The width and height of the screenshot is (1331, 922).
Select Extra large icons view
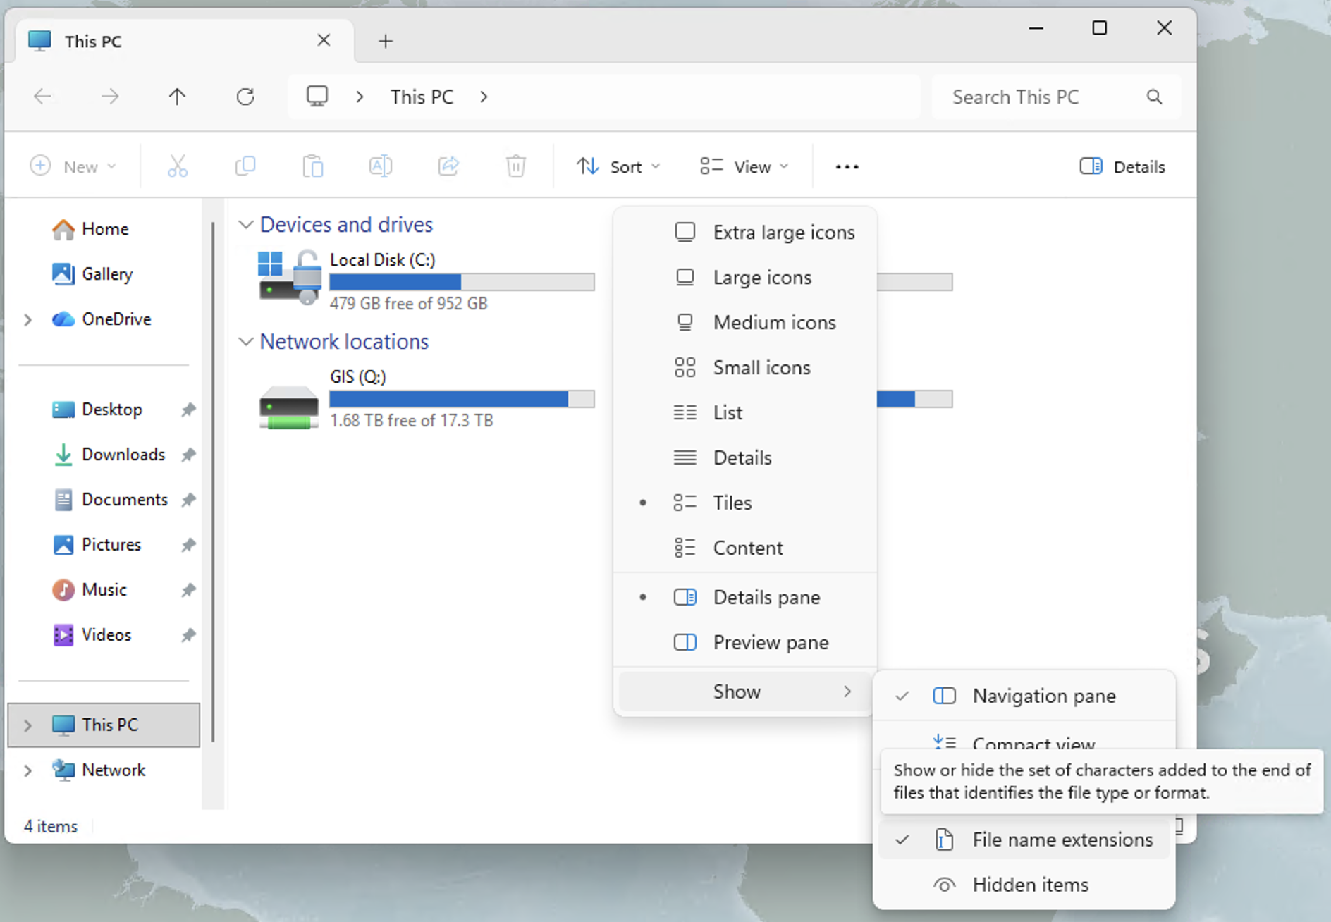pos(783,233)
